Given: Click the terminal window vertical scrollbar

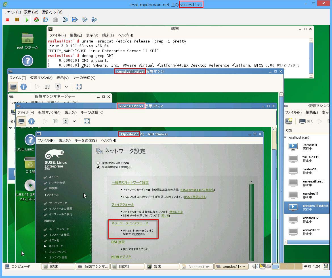Looking at the screenshot, I should click(311, 58).
